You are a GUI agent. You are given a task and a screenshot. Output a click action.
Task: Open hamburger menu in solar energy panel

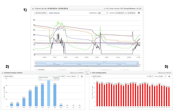82,76
